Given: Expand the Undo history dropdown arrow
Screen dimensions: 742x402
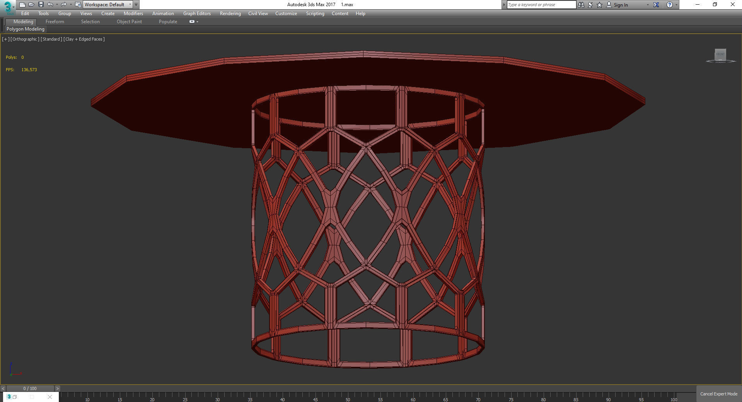Looking at the screenshot, I should [57, 5].
